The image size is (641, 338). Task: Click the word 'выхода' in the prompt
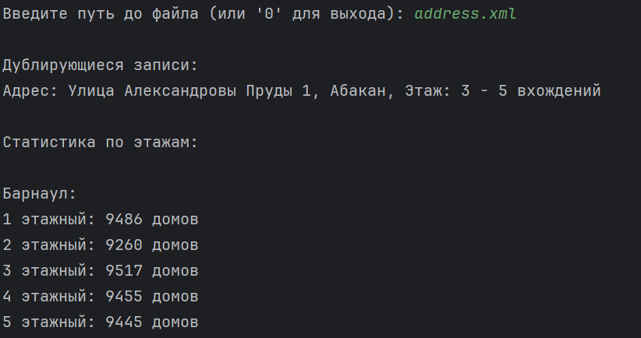pos(358,14)
